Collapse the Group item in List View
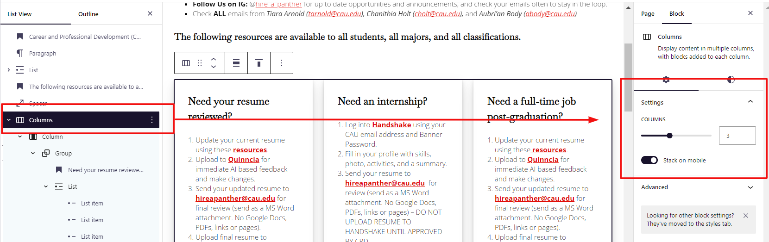The width and height of the screenshot is (769, 242). pyautogui.click(x=33, y=153)
